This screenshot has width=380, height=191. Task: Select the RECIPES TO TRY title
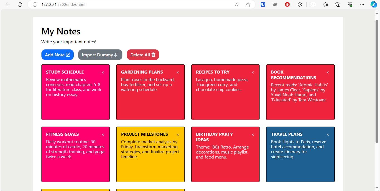coord(213,72)
